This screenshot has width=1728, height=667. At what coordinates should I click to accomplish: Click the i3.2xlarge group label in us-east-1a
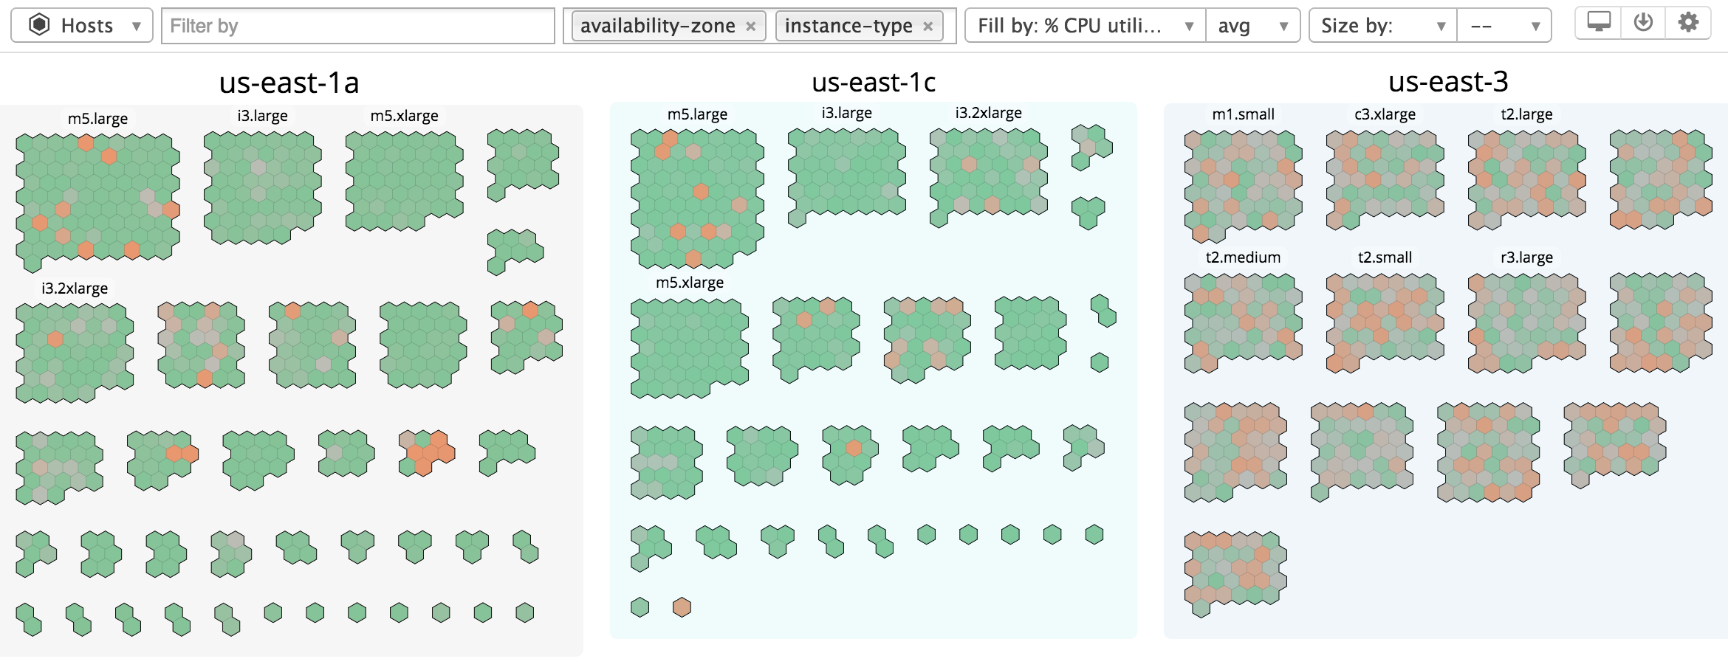tap(74, 288)
